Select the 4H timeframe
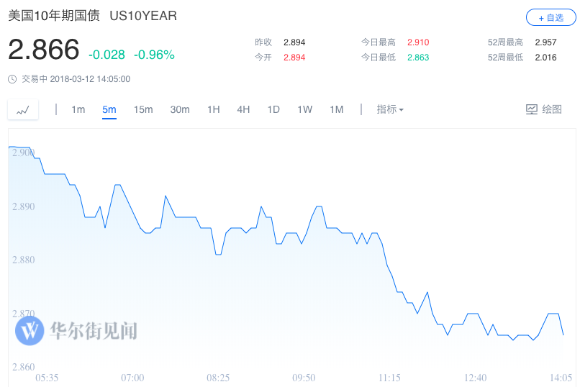This screenshot has height=387, width=580. (x=243, y=109)
